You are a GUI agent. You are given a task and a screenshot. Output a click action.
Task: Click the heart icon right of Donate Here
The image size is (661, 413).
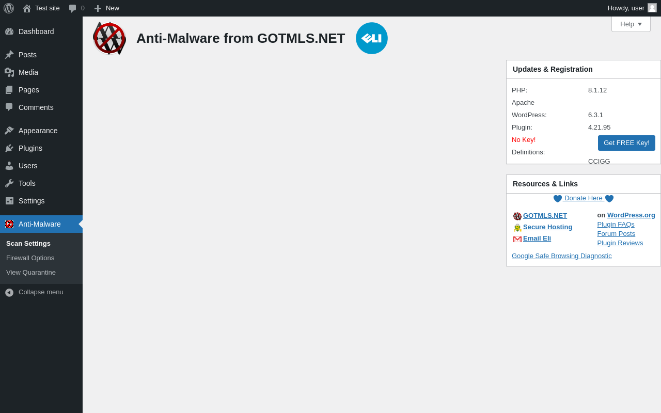coord(609,199)
